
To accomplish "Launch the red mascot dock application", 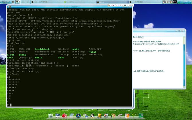I will pyautogui.click(x=64, y=116).
